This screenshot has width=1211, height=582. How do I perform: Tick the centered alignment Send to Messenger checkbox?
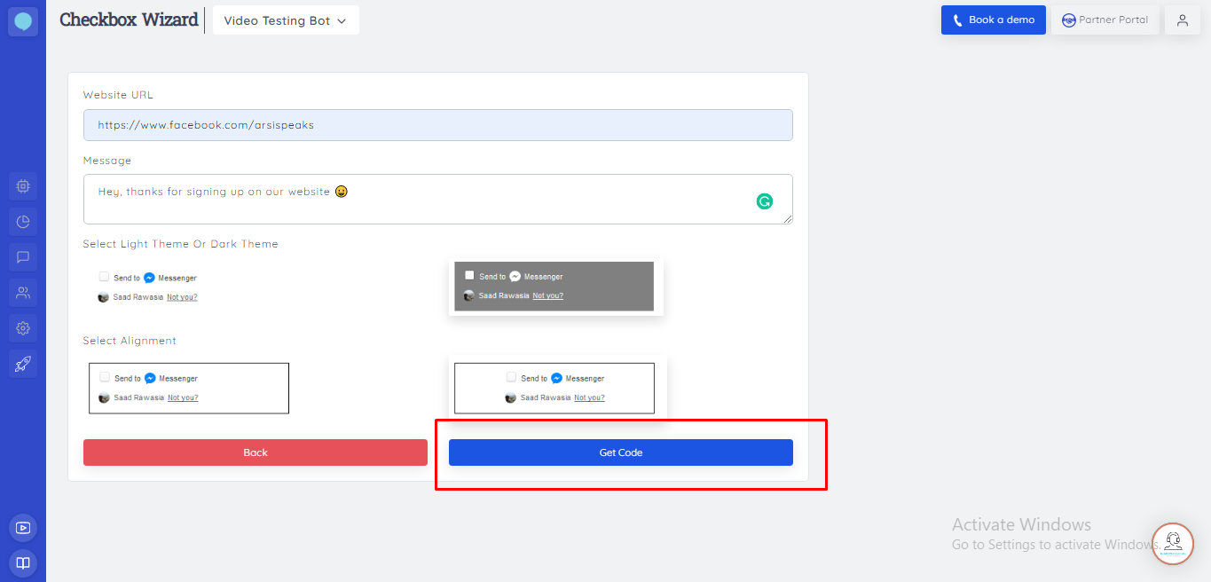point(511,377)
